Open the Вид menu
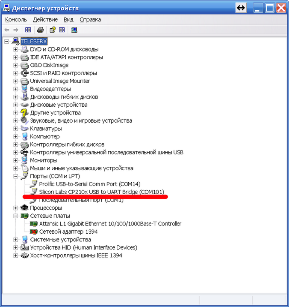The height and width of the screenshot is (307, 289). click(x=68, y=20)
